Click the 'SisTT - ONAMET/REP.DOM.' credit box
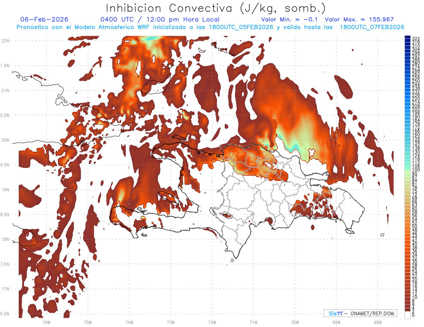 (x=360, y=313)
